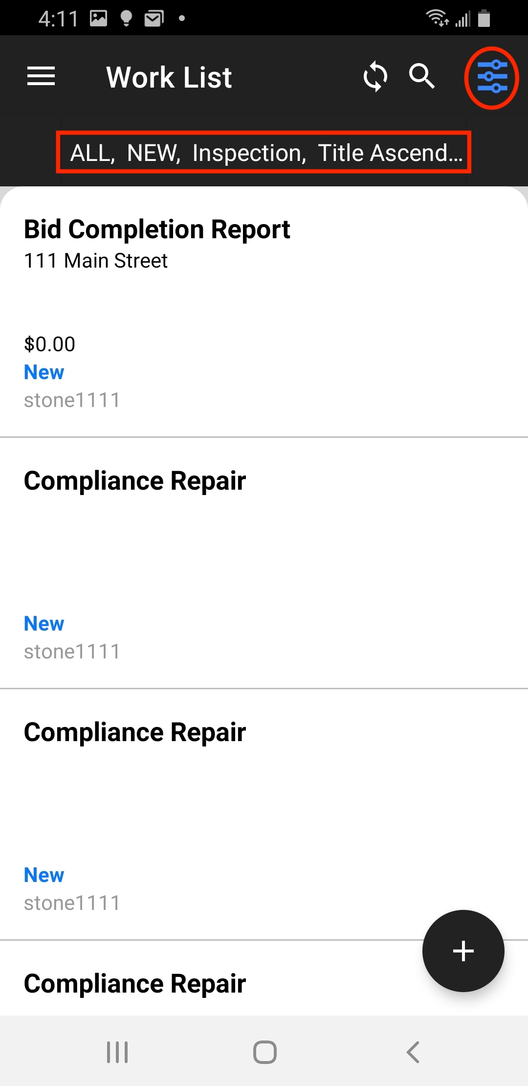Open the search function
The width and height of the screenshot is (528, 1086).
pos(422,76)
